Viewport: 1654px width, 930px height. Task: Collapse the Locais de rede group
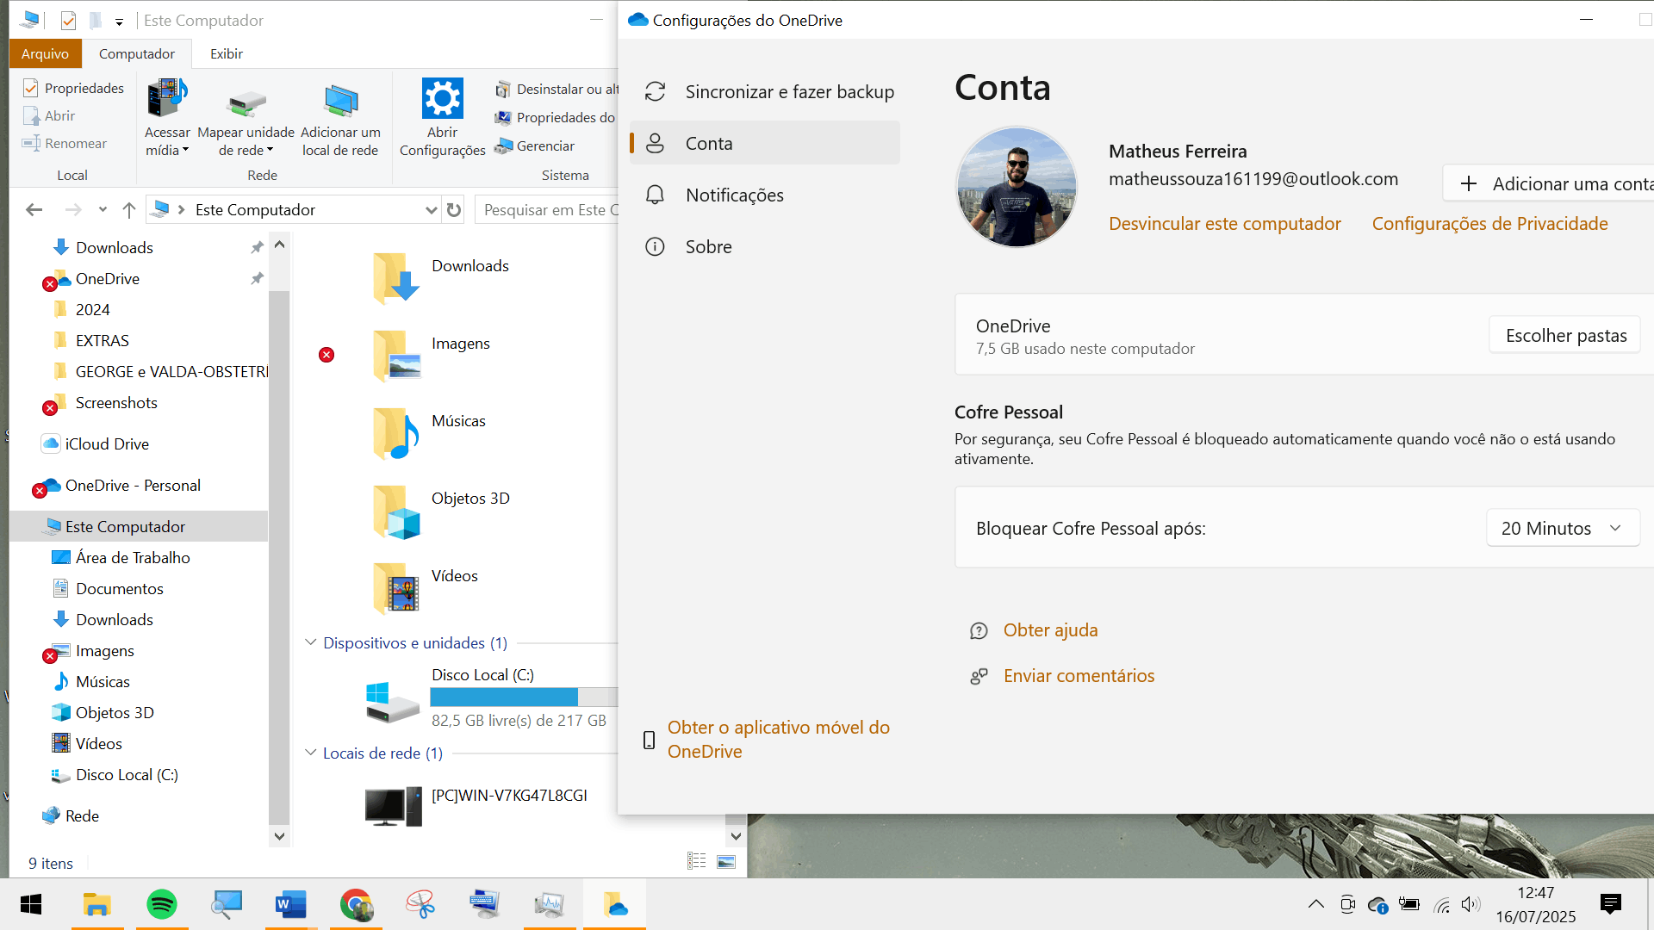311,753
